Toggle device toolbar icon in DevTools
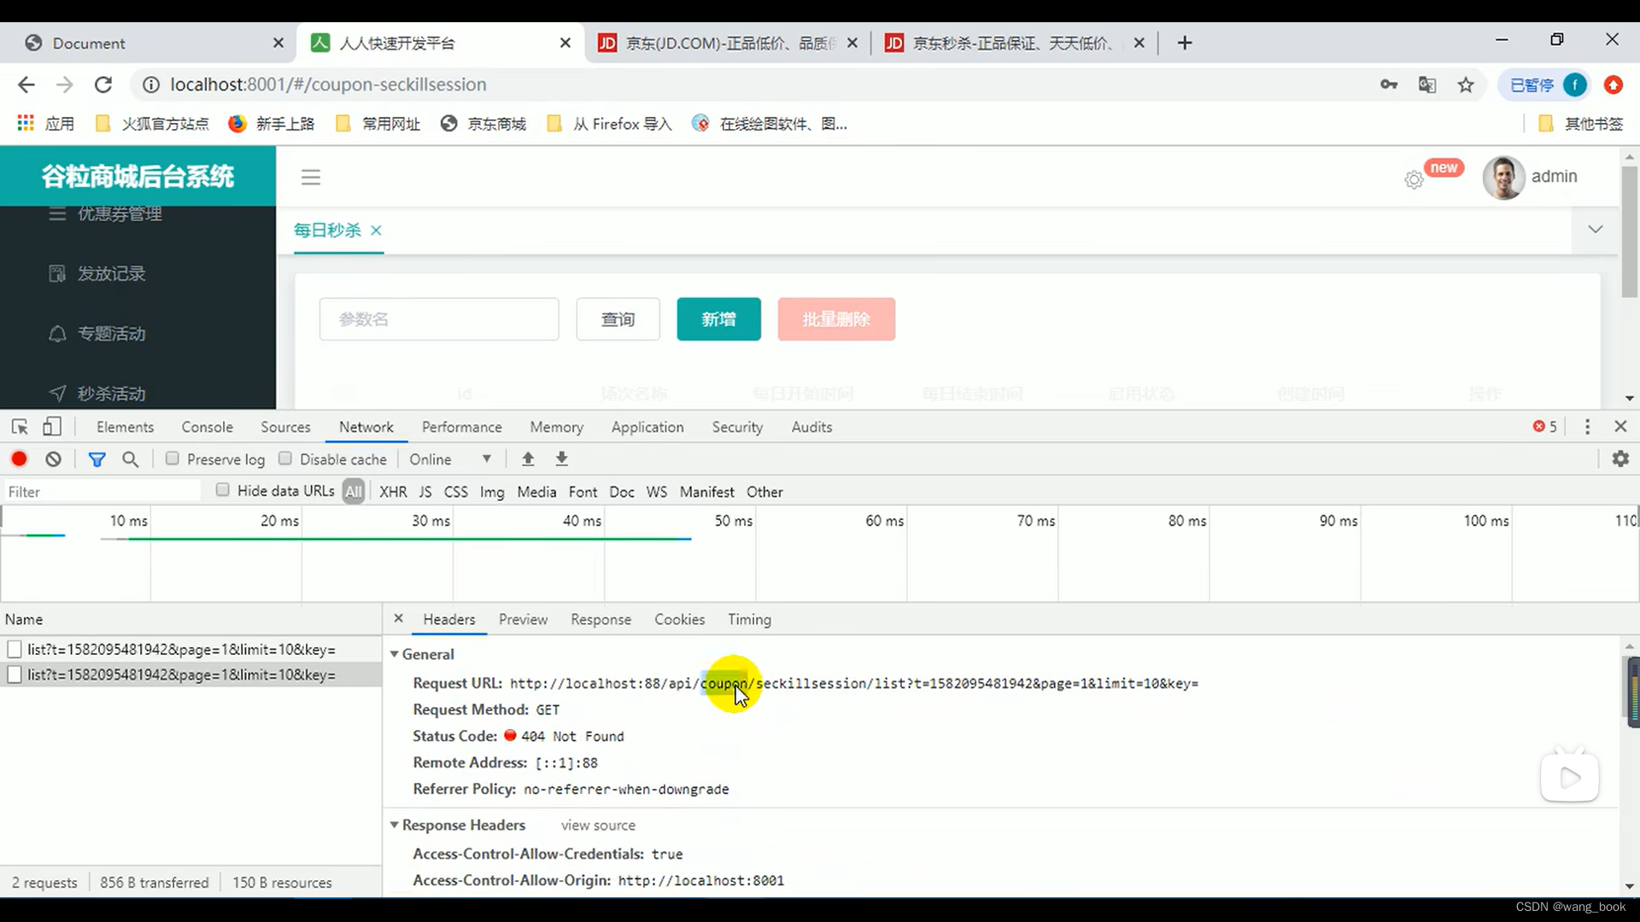Image resolution: width=1640 pixels, height=922 pixels. tap(52, 427)
